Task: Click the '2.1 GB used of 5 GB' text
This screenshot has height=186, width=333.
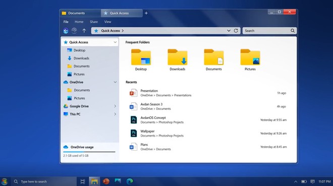Action: pos(76,156)
